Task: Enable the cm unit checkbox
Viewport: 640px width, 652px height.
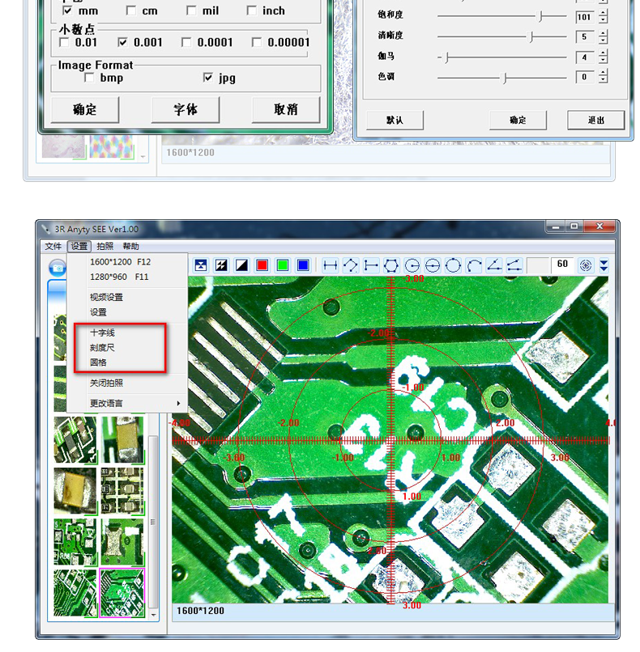Action: pos(130,11)
